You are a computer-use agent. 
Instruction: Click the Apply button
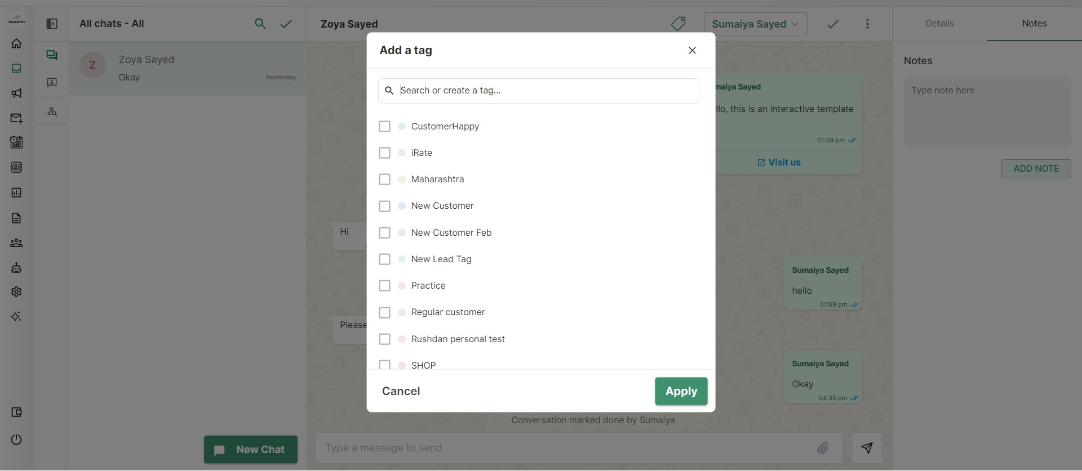click(681, 391)
